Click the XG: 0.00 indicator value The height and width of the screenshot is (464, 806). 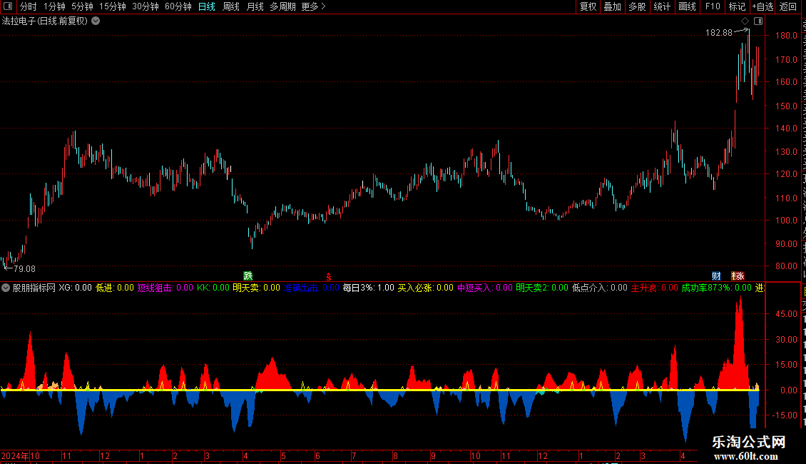[75, 288]
